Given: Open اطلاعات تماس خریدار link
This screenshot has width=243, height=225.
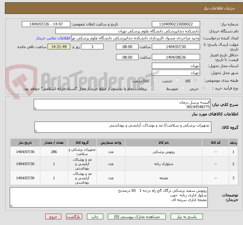Looking at the screenshot, I should coord(53,38).
